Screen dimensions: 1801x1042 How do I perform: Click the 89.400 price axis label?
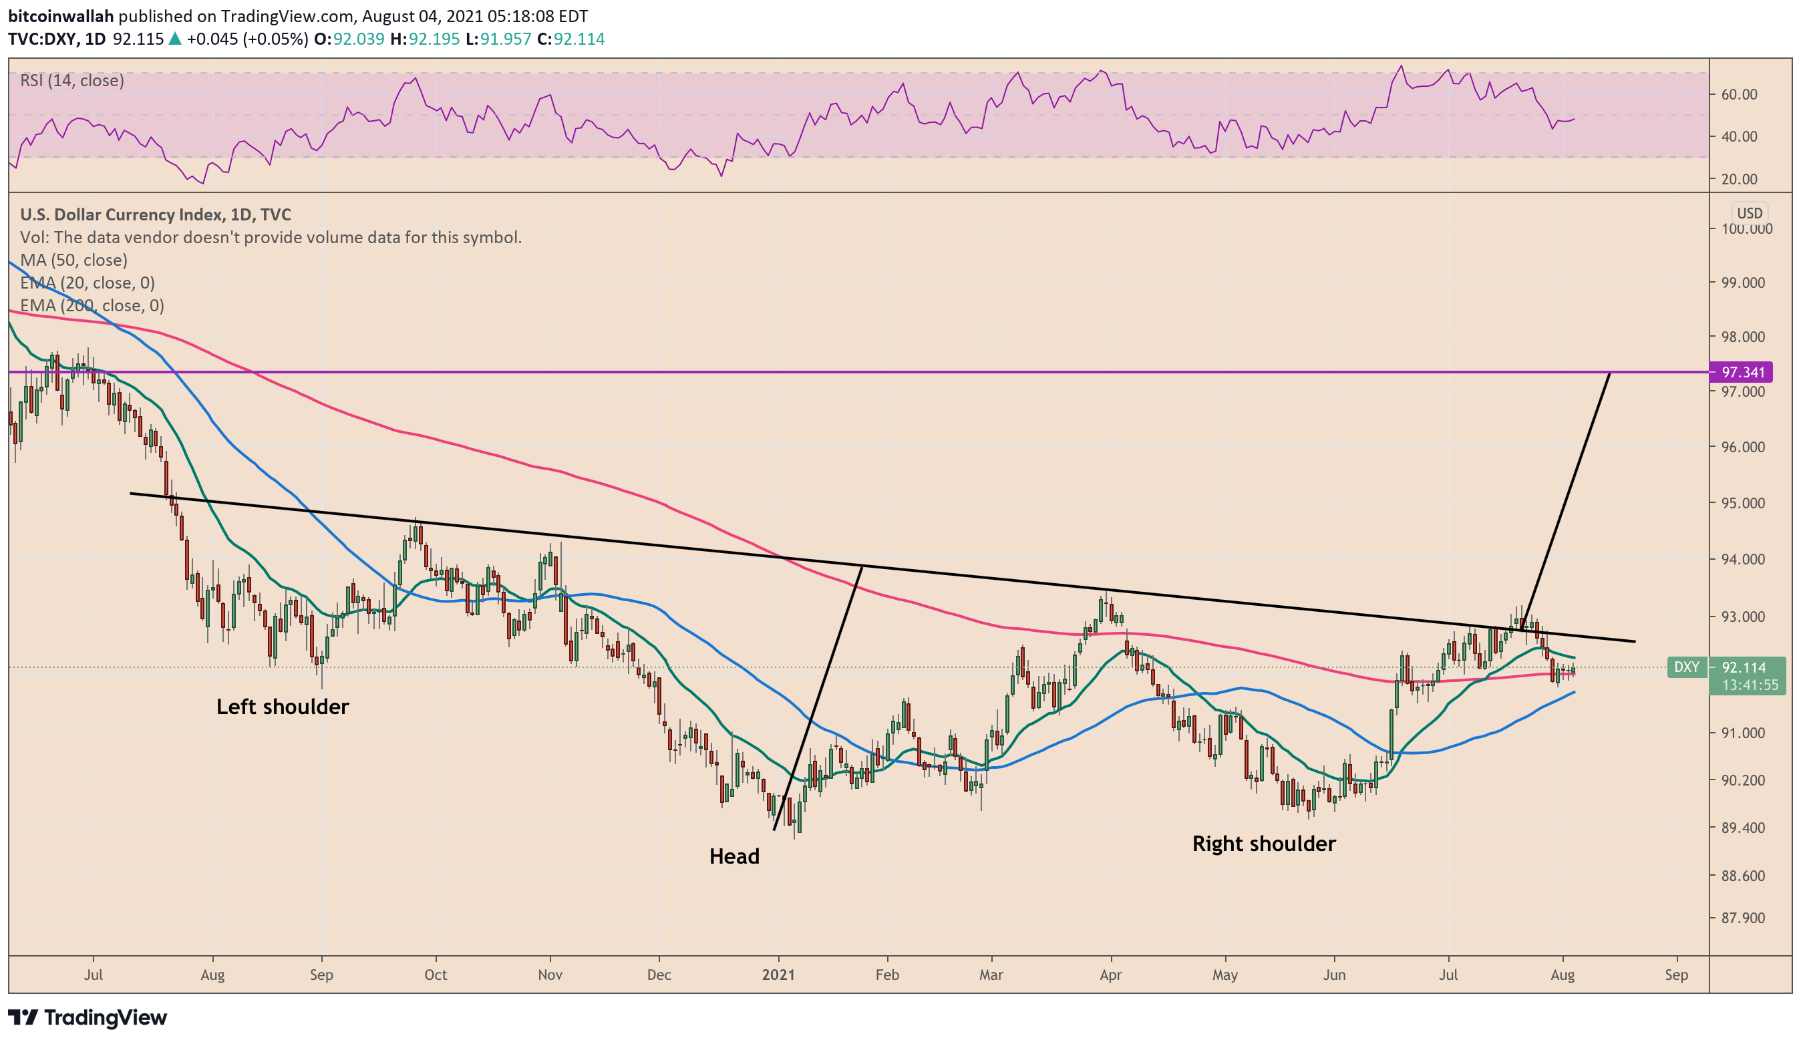tap(1743, 828)
